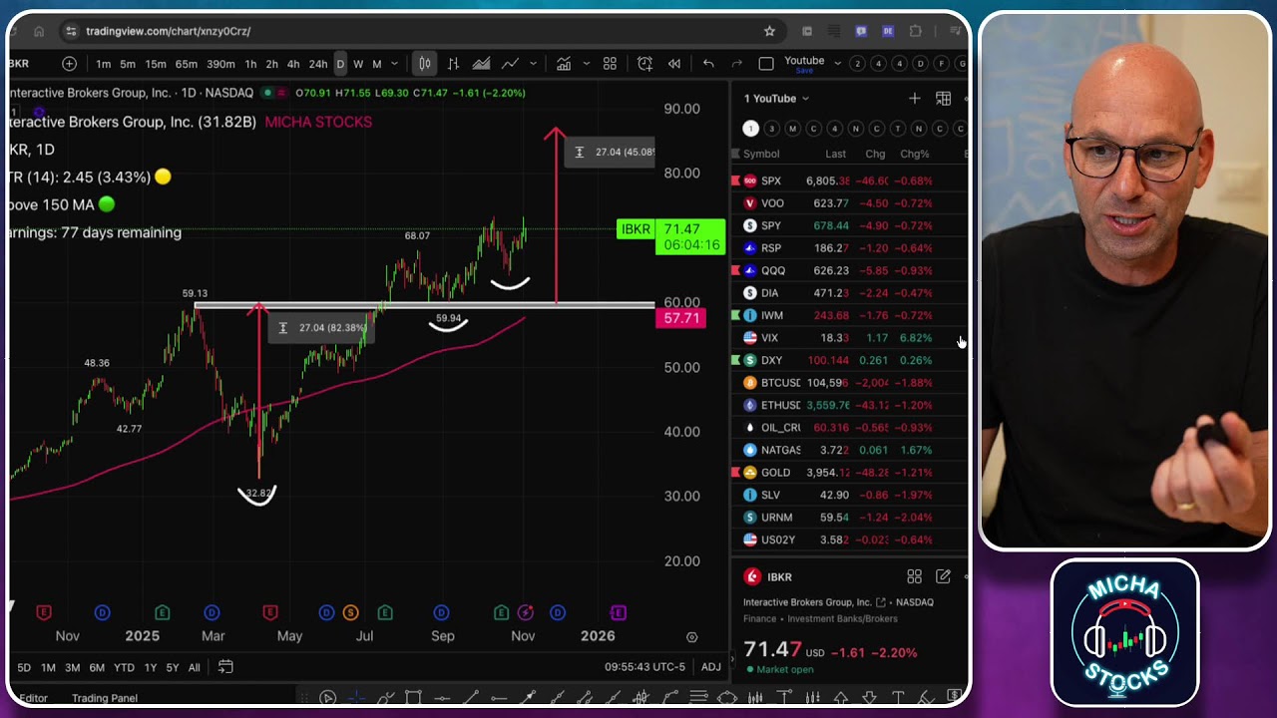This screenshot has height=718, width=1277.
Task: Start bar replay with rewind icon
Action: 674,64
